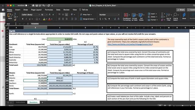Apply comma style icon
The height and width of the screenshot is (110, 195).
109,19
